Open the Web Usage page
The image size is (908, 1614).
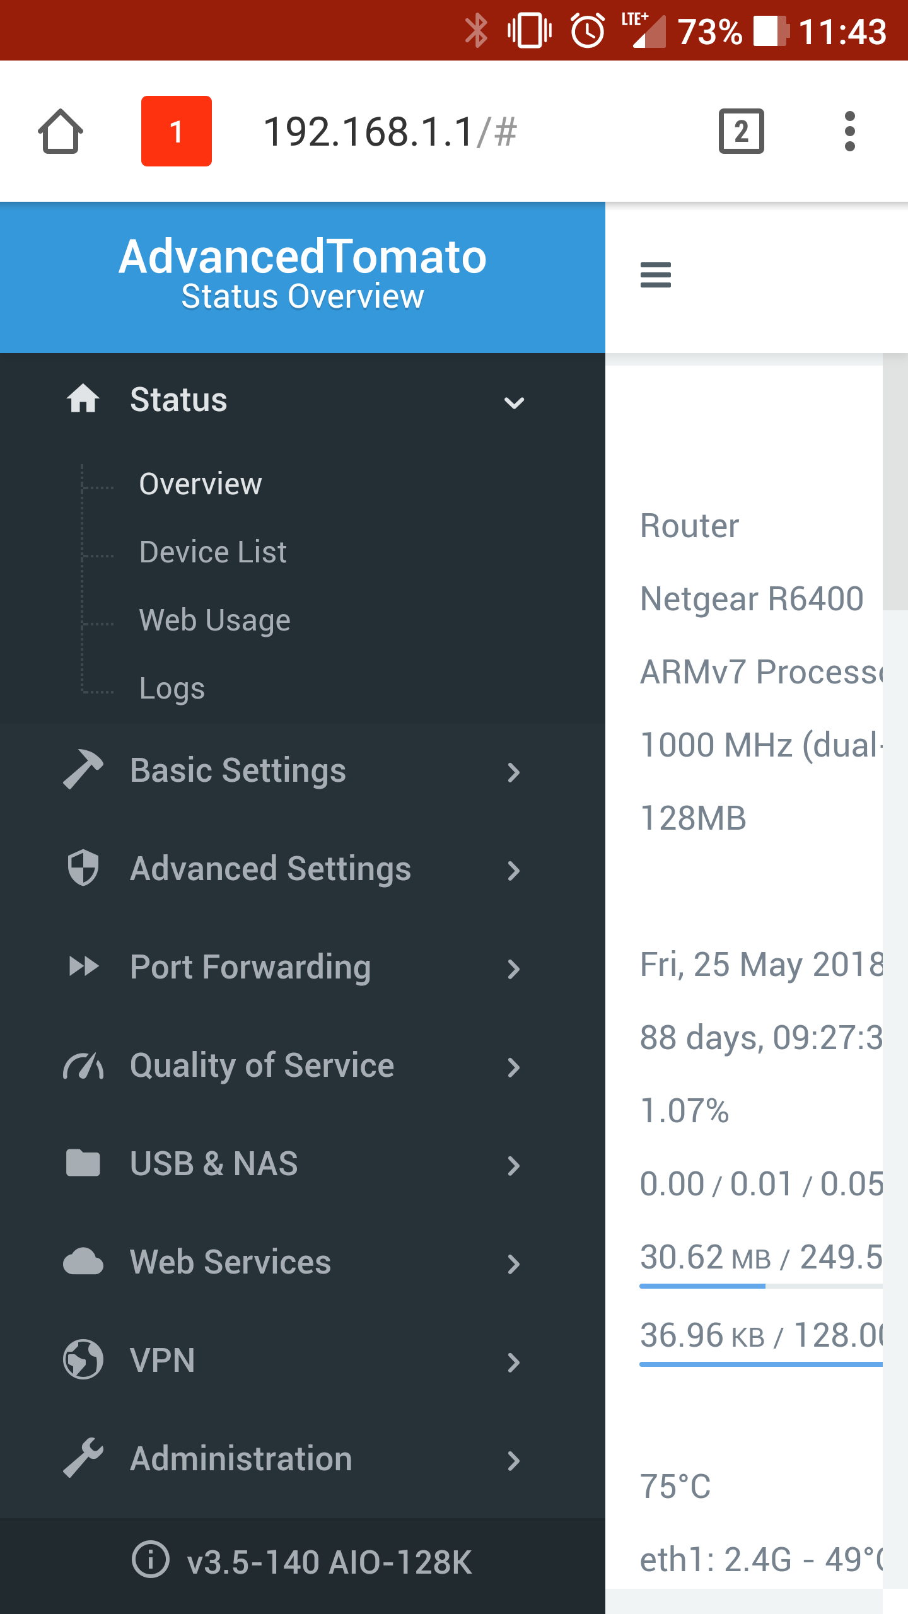click(x=215, y=620)
